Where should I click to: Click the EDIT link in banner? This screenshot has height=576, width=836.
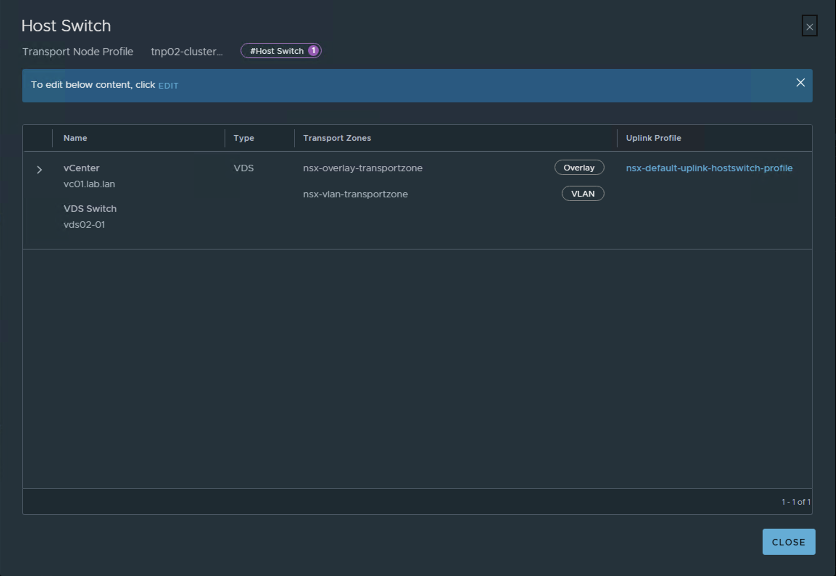pos(168,86)
